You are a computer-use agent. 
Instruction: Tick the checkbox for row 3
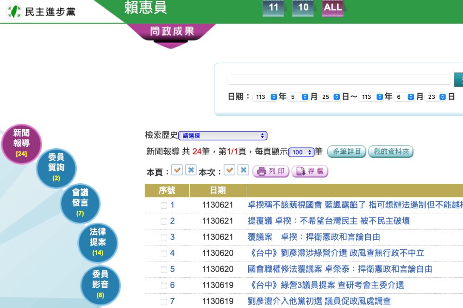(x=163, y=238)
